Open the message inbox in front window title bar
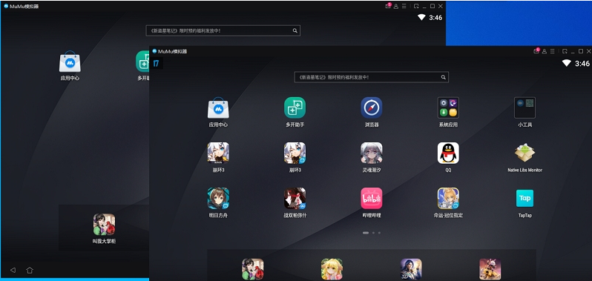Image resolution: width=592 pixels, height=281 pixels. point(536,51)
